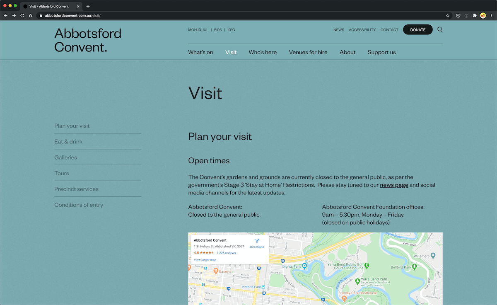
Task: Close the Visit – Abbotsford Convent tab
Action: (78, 6)
